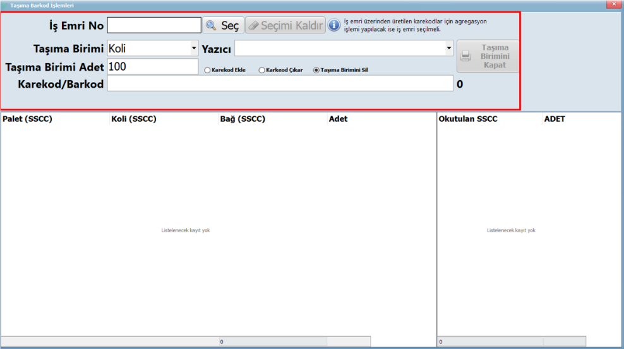The image size is (624, 349).
Task: Click the magnifier icon on Seç
Action: click(x=211, y=25)
